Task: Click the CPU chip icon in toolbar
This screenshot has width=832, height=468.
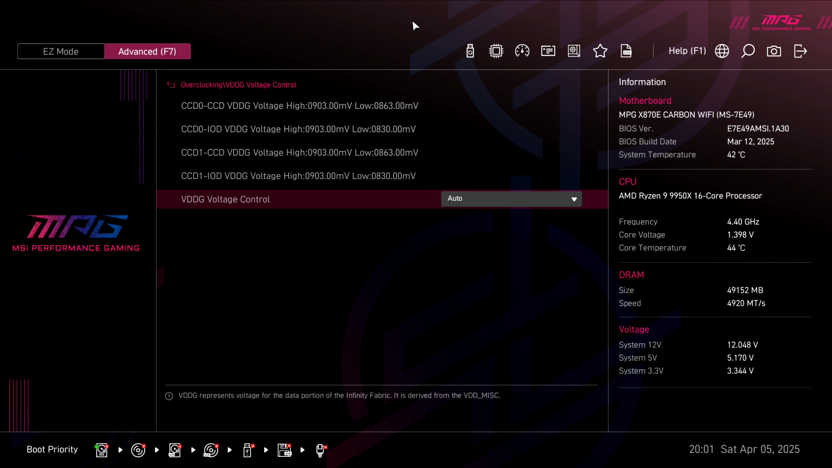Action: pos(496,51)
